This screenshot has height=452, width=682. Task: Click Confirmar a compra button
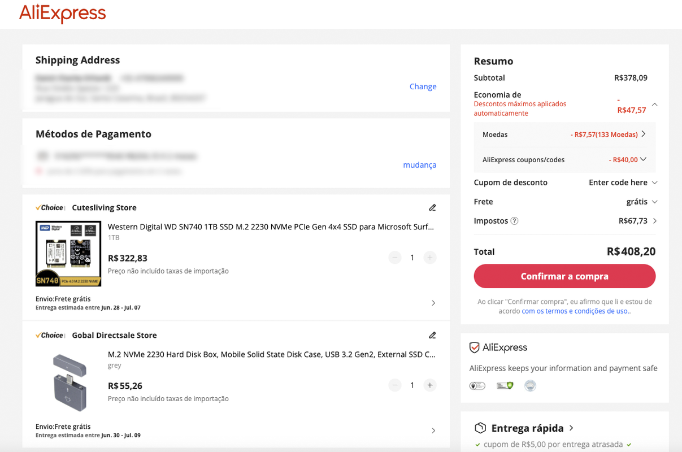(x=564, y=276)
